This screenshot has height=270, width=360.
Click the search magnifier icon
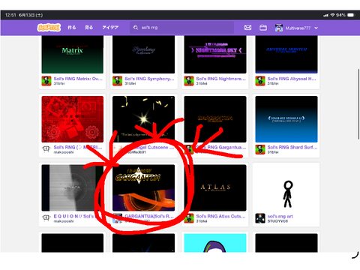(136, 28)
